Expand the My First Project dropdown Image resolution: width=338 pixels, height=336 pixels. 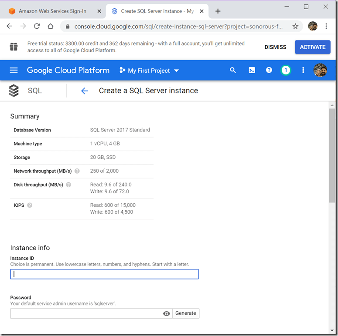click(x=149, y=71)
